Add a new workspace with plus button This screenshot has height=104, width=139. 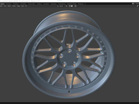(85, 4)
